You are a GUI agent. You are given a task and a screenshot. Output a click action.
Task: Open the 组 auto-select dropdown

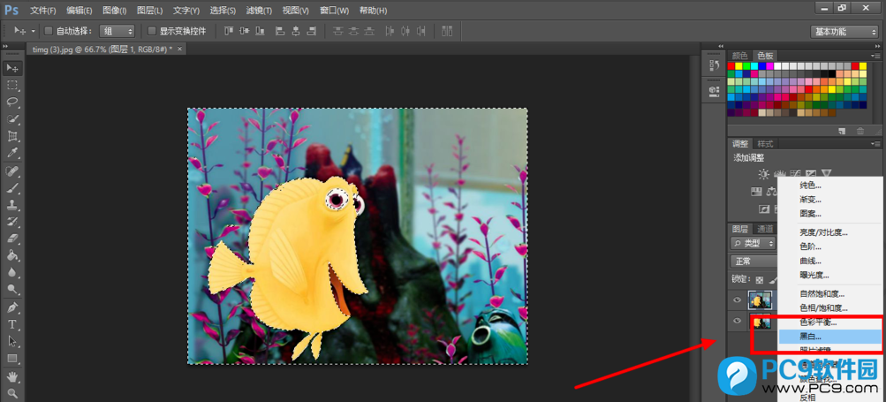117,31
